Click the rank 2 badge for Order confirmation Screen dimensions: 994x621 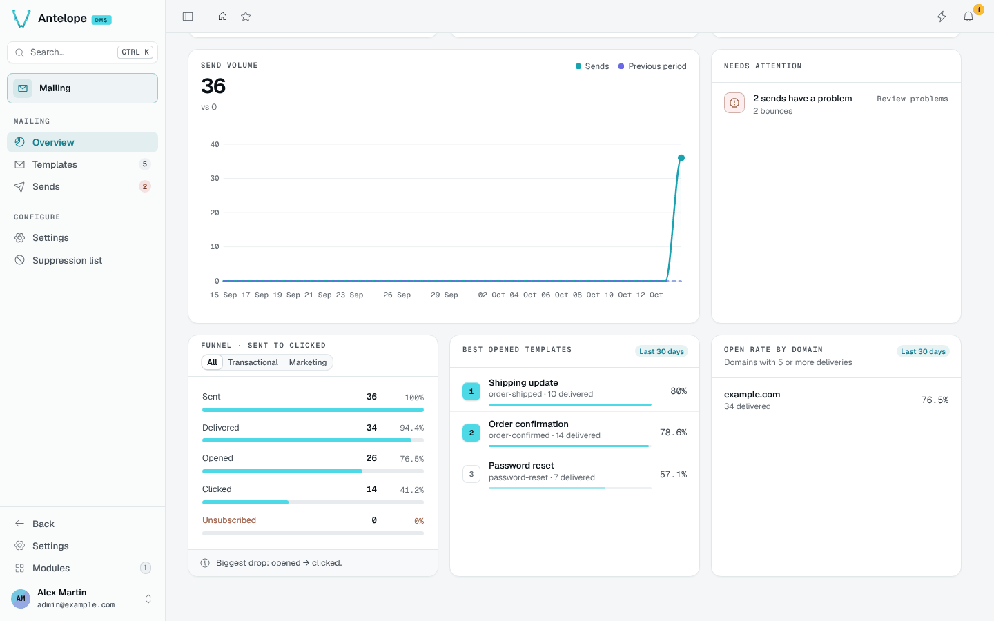pyautogui.click(x=471, y=433)
